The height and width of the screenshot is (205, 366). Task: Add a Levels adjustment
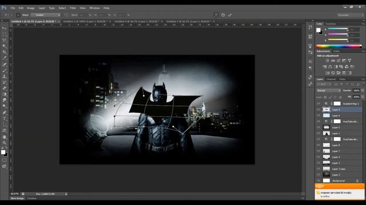tap(333, 61)
